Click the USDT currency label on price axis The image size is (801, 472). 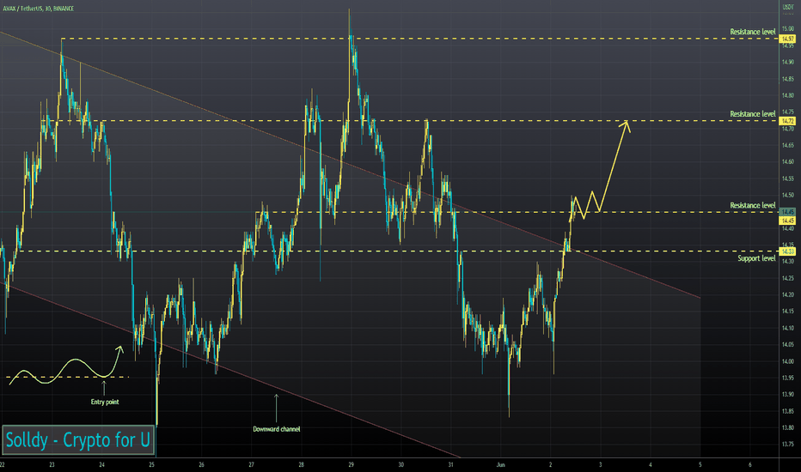tap(787, 7)
